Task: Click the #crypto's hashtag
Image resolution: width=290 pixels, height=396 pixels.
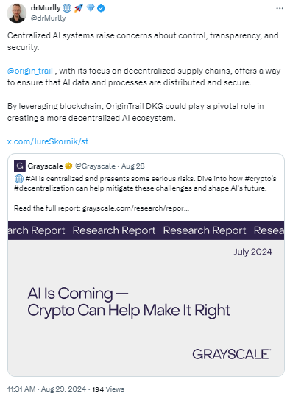Action: coord(261,179)
